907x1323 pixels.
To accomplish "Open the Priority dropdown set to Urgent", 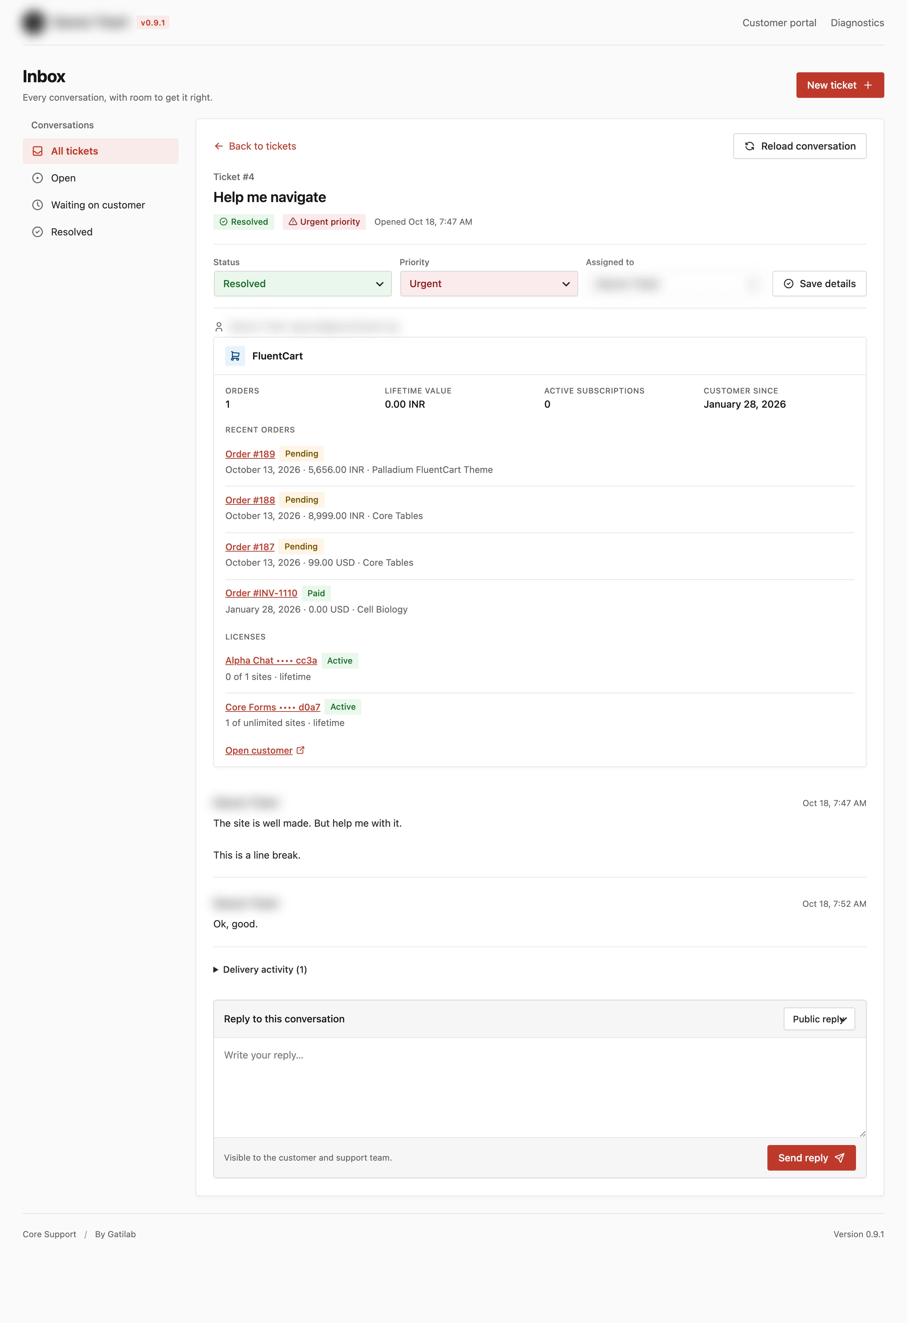I will [x=489, y=284].
